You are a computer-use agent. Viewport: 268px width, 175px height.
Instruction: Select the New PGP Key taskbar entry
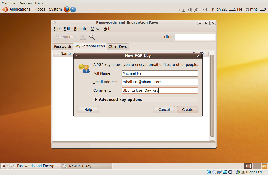click(87, 166)
